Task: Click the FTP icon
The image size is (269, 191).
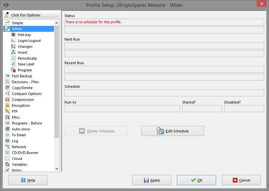Action: 7,111
